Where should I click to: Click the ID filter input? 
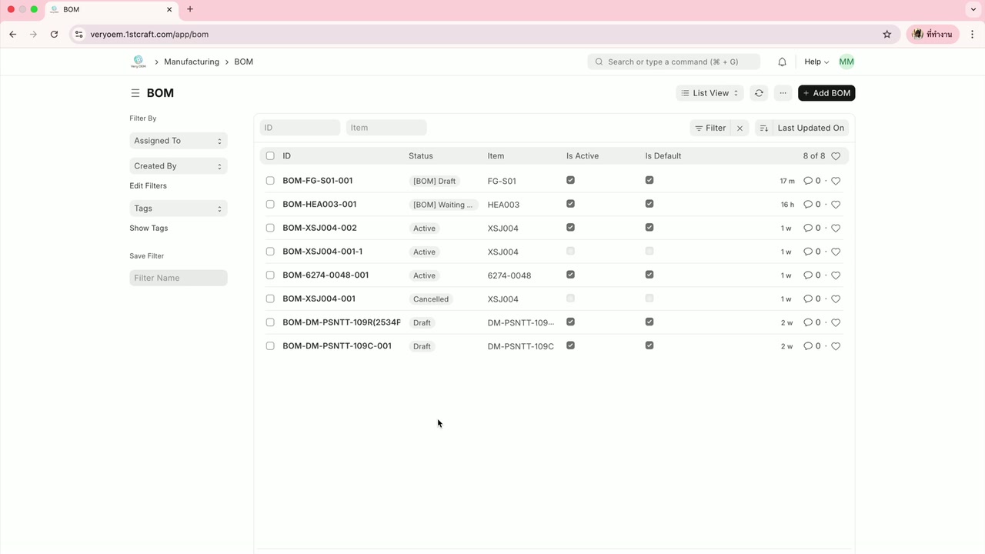300,128
